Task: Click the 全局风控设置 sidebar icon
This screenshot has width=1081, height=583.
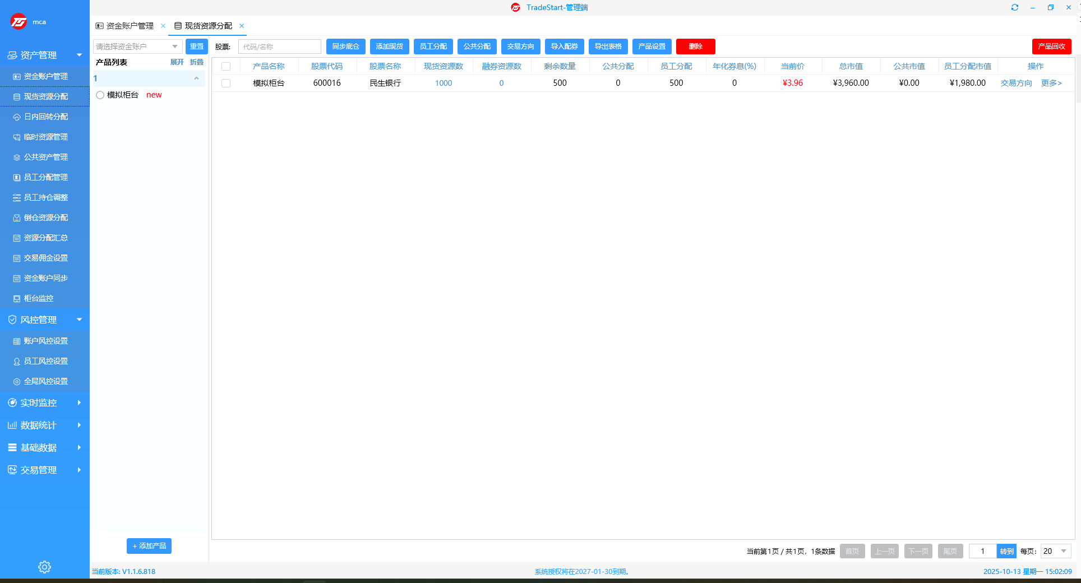Action: 17,382
